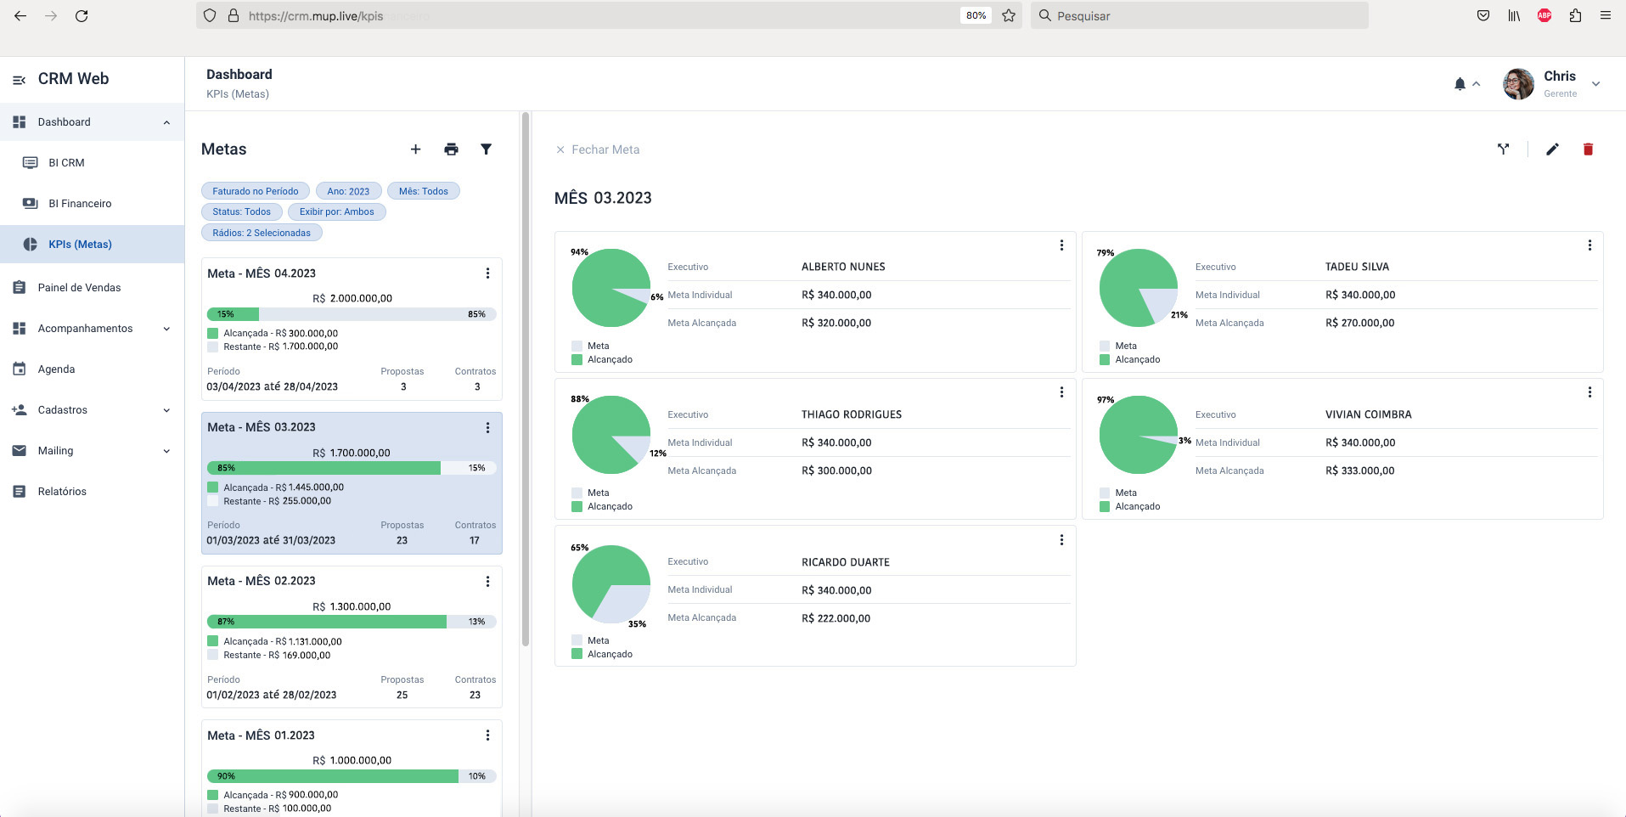Toggle Alcançado legend in Ricardo Duarte chart
1626x817 pixels.
point(602,655)
